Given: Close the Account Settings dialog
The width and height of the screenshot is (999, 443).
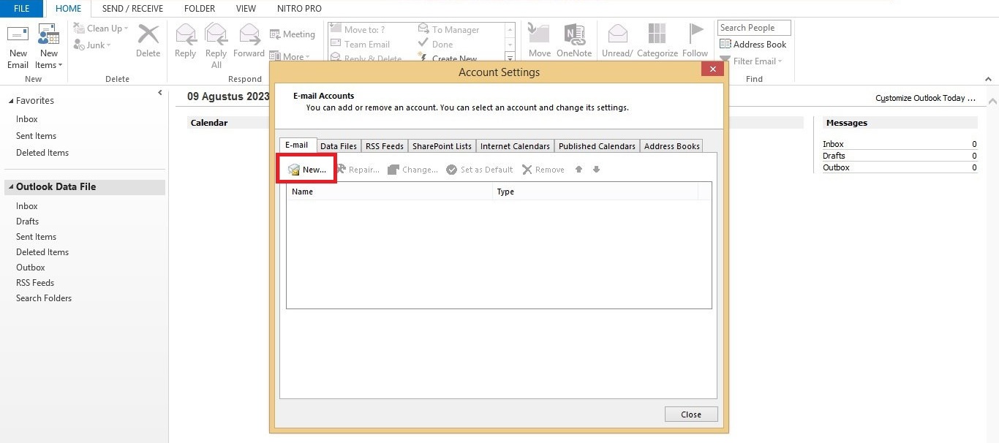Looking at the screenshot, I should coord(690,414).
